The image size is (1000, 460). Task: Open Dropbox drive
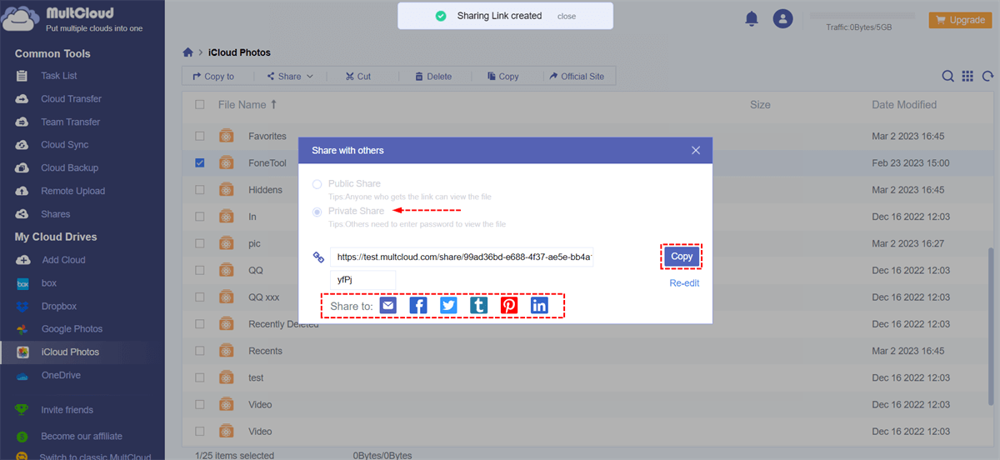58,307
